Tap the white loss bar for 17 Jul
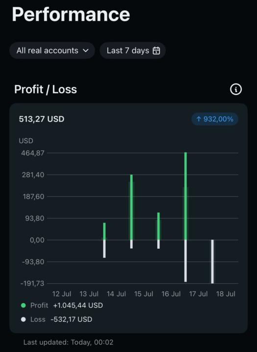257x352 pixels. 212,262
